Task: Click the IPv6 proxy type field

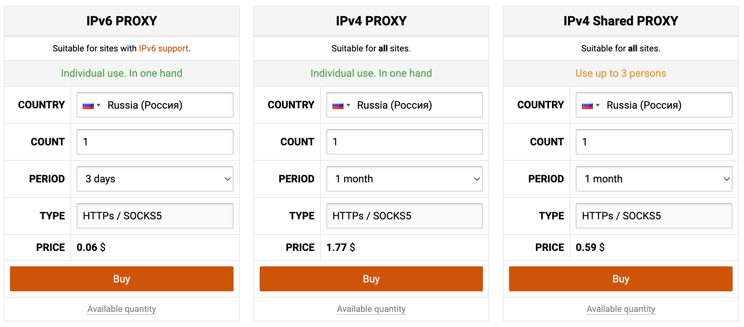Action: [155, 216]
